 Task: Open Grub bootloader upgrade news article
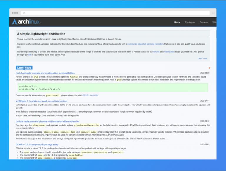[45, 73]
